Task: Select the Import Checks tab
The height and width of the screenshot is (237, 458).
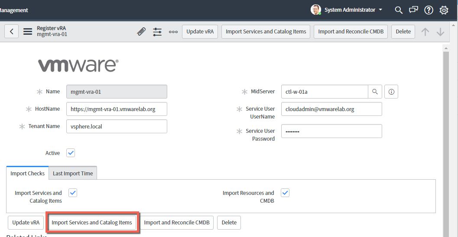Action: (27, 173)
